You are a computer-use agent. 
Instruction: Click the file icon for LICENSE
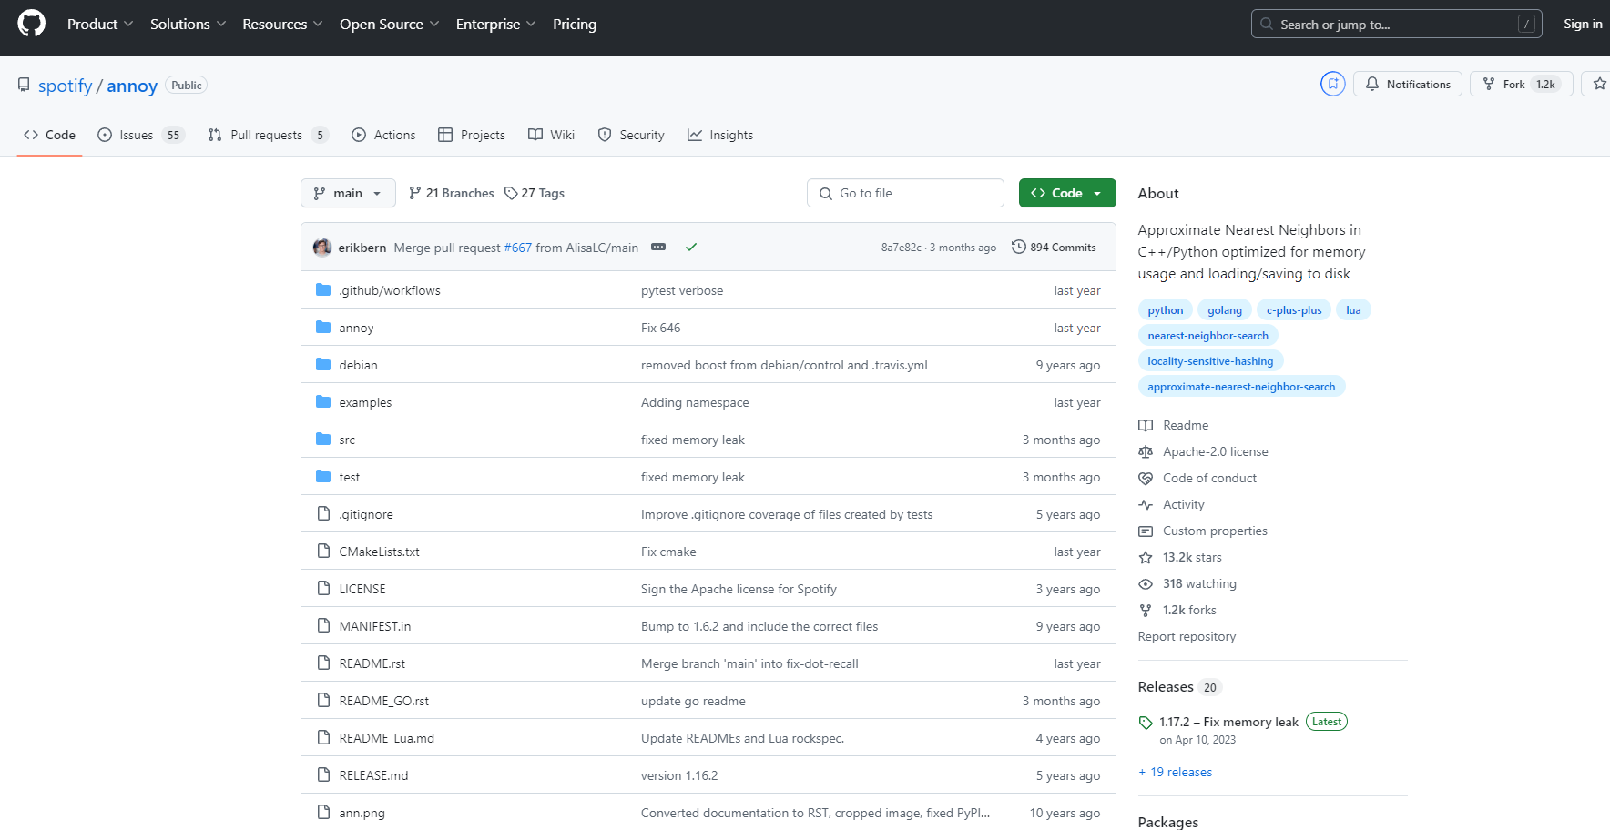(323, 588)
